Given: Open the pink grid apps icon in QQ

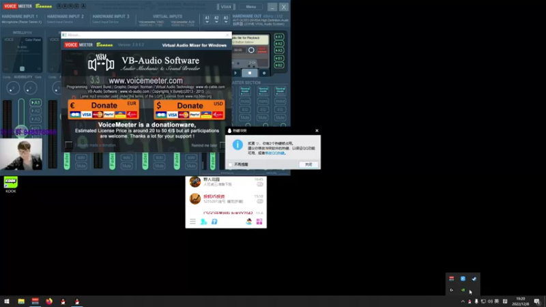Looking at the screenshot, I should 259,221.
